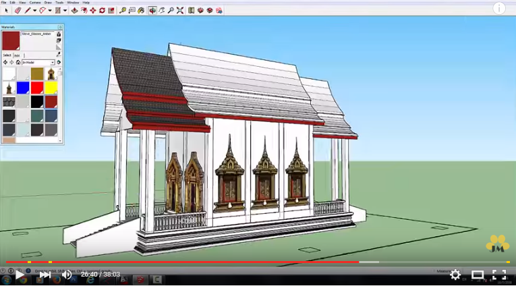Choose the Zoom magnifier tool
The width and height of the screenshot is (516, 286).
(x=171, y=11)
